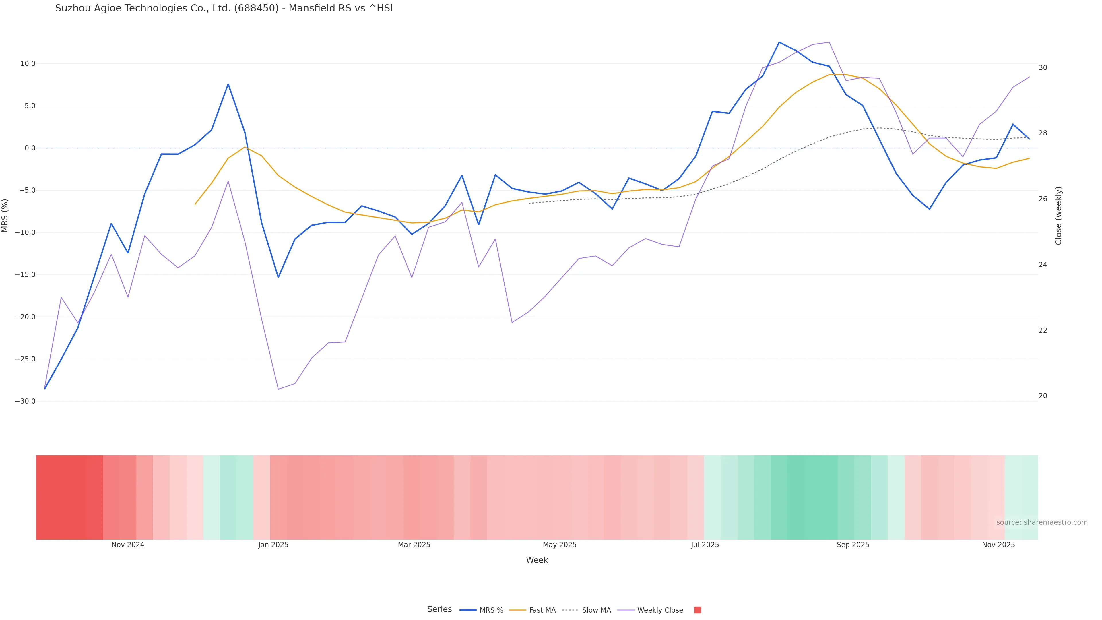Select the Jul 2025 x-axis label

point(705,545)
